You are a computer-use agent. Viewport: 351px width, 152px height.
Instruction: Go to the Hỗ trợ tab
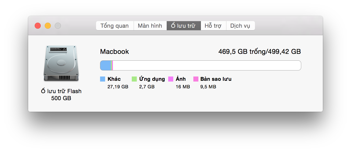(x=213, y=26)
